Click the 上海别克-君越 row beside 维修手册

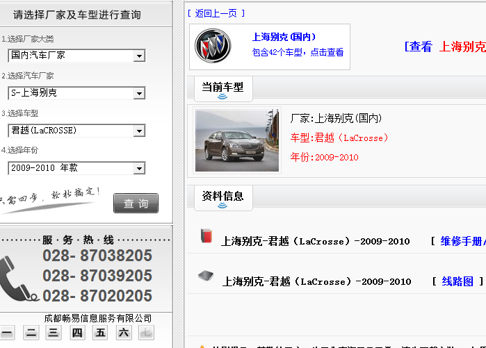click(x=316, y=241)
